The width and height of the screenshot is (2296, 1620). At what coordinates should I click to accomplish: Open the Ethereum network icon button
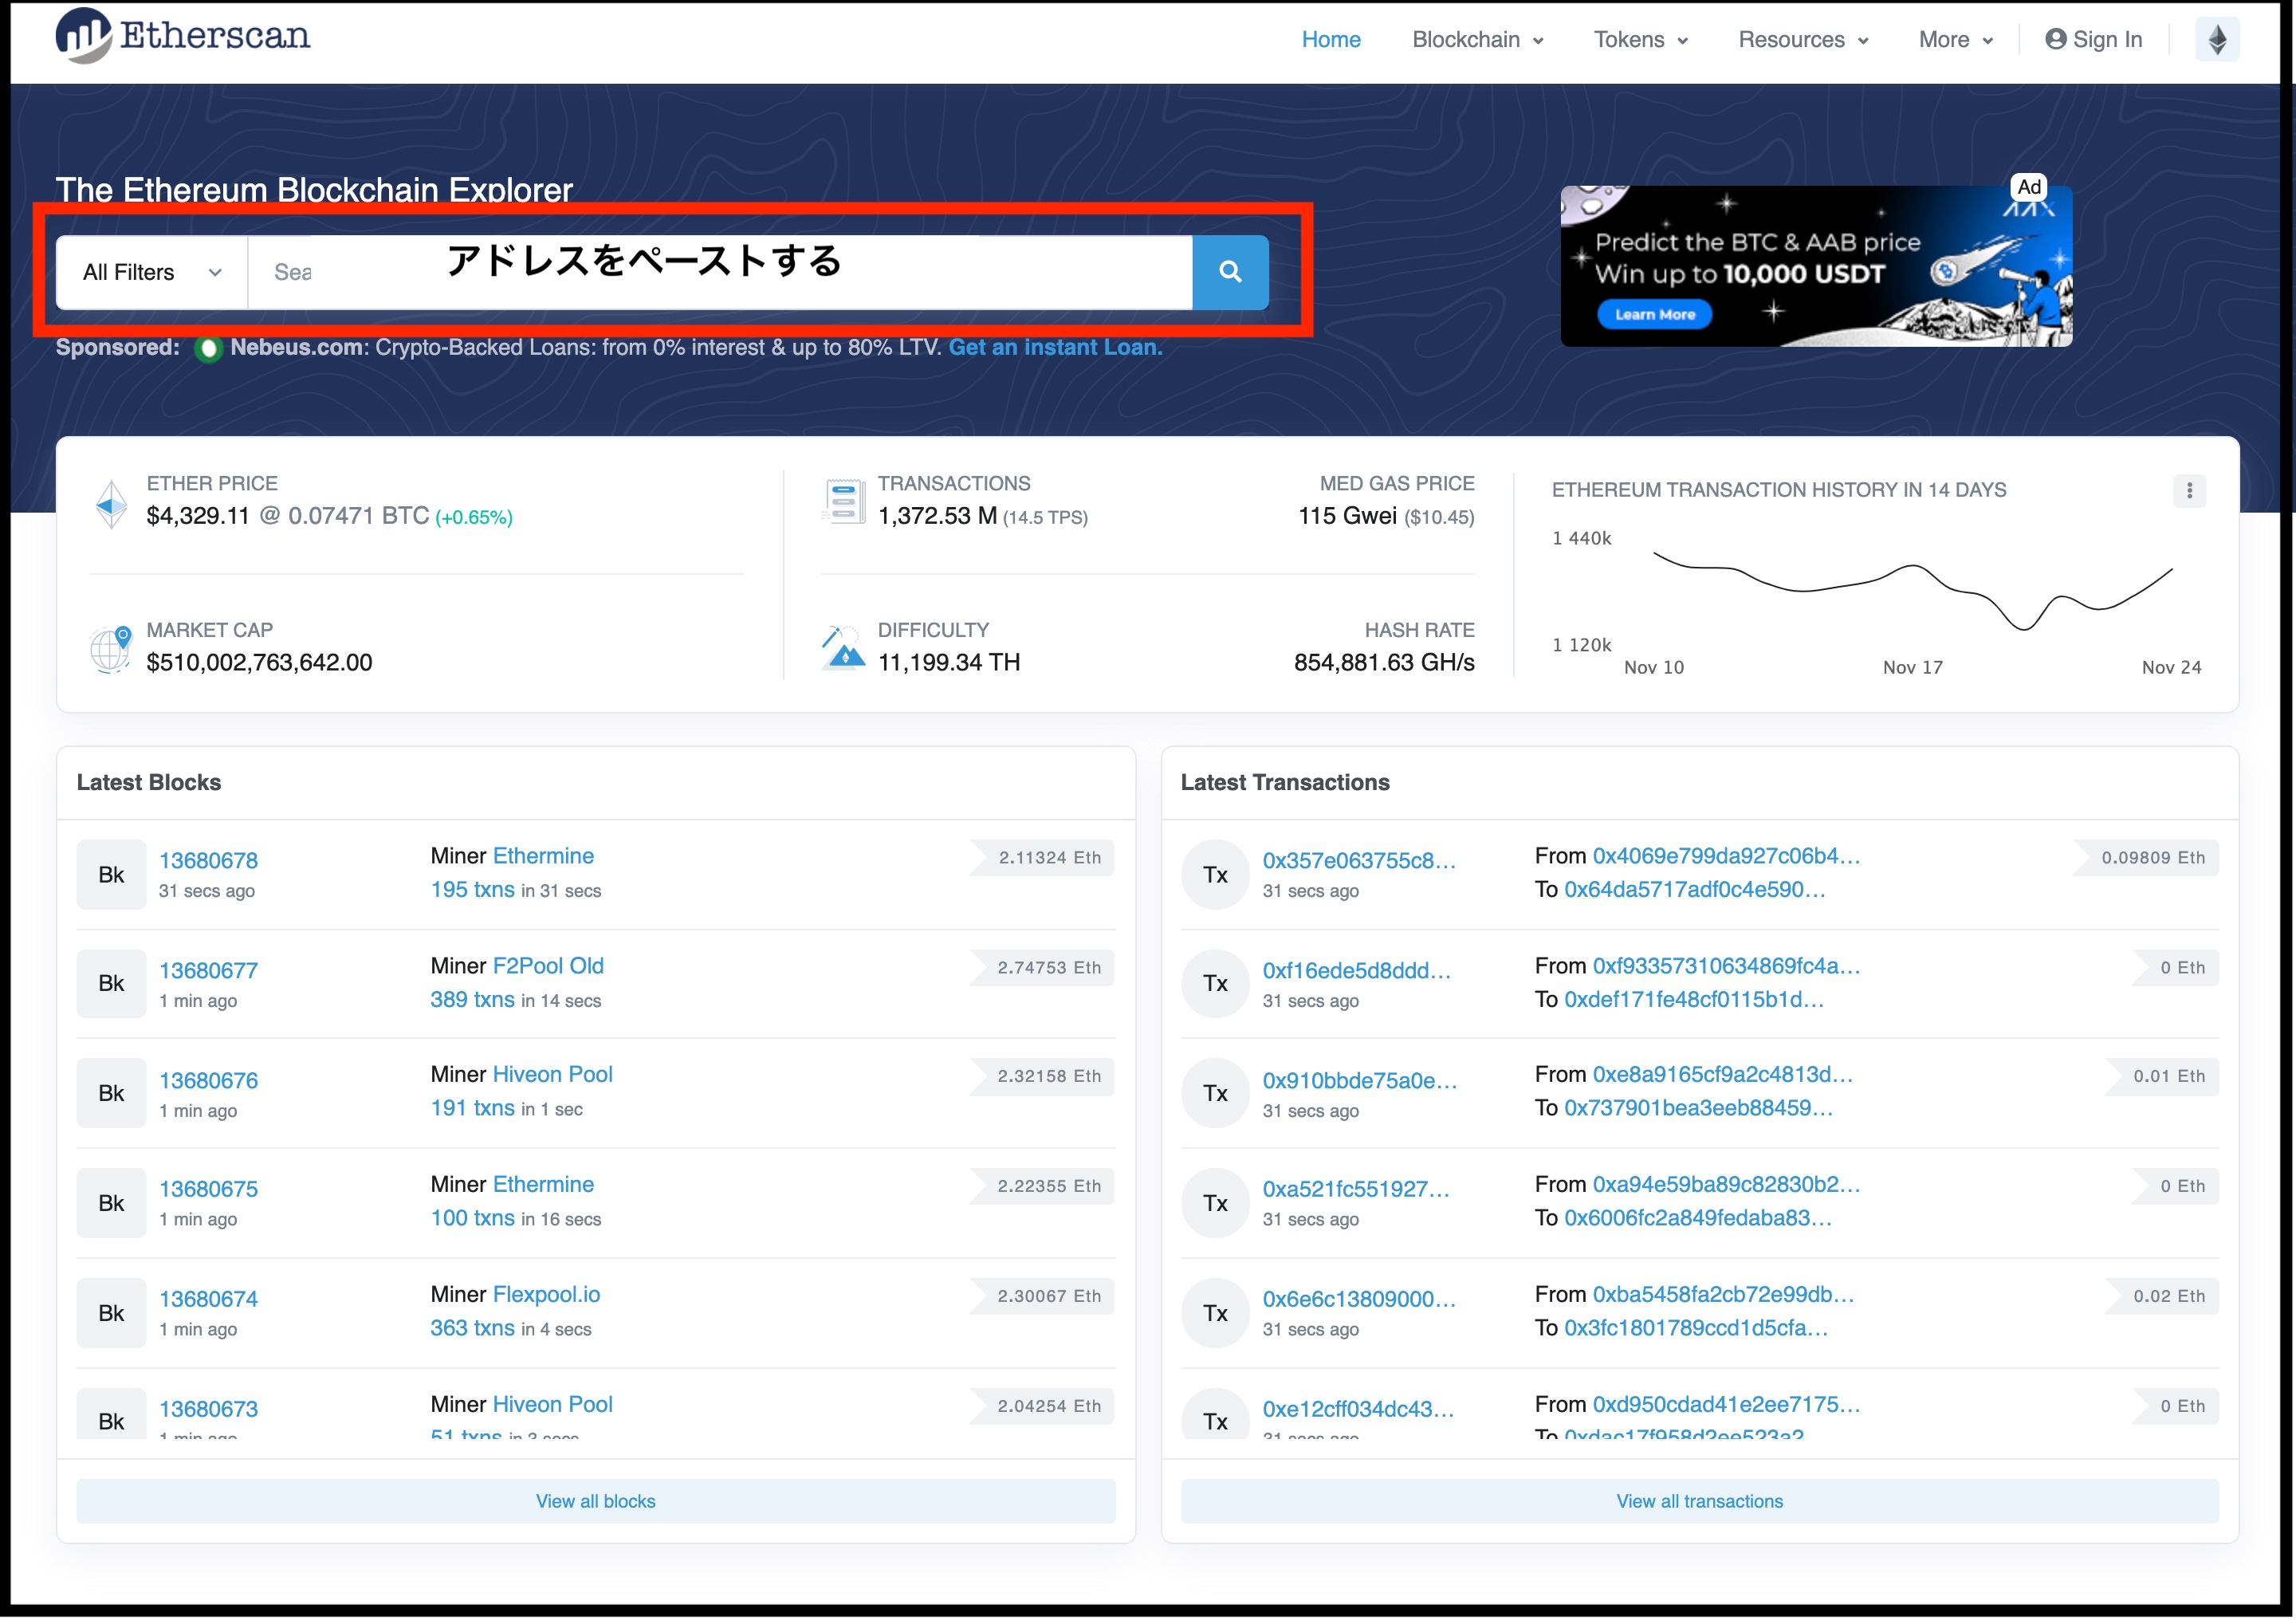click(x=2217, y=40)
